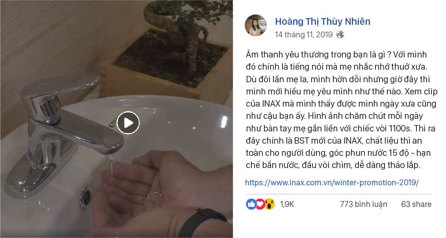The height and width of the screenshot is (238, 446).
Task: Click post text line starting "chế bắn nước"
Action: [x=333, y=165]
